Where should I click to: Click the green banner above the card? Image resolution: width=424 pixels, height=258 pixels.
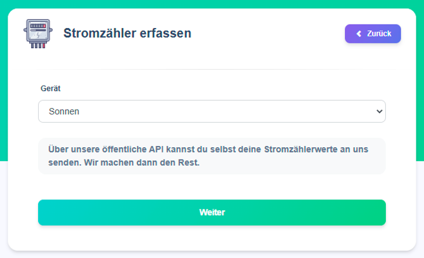tap(211, 4)
